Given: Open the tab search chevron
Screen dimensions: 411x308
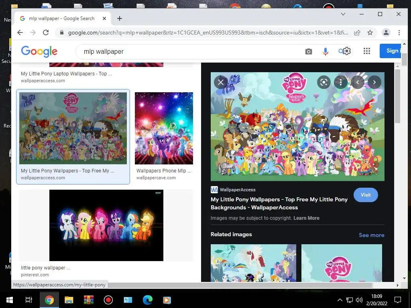Looking at the screenshot, I should pyautogui.click(x=343, y=14).
